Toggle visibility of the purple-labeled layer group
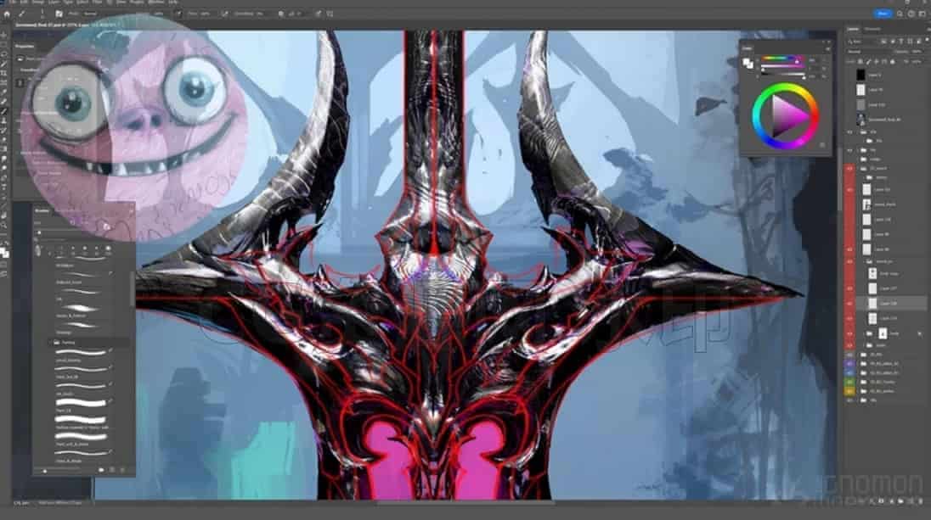This screenshot has width=931, height=520. pos(850,363)
